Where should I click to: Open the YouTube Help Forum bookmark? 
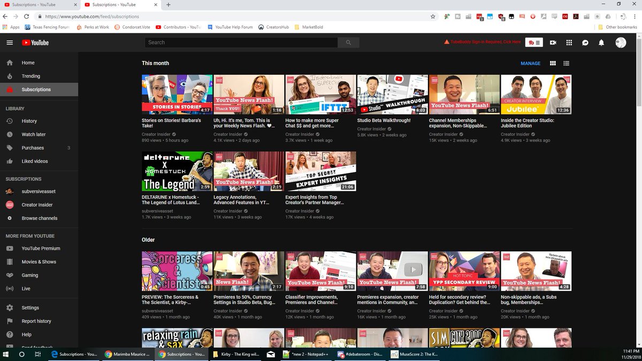point(230,27)
